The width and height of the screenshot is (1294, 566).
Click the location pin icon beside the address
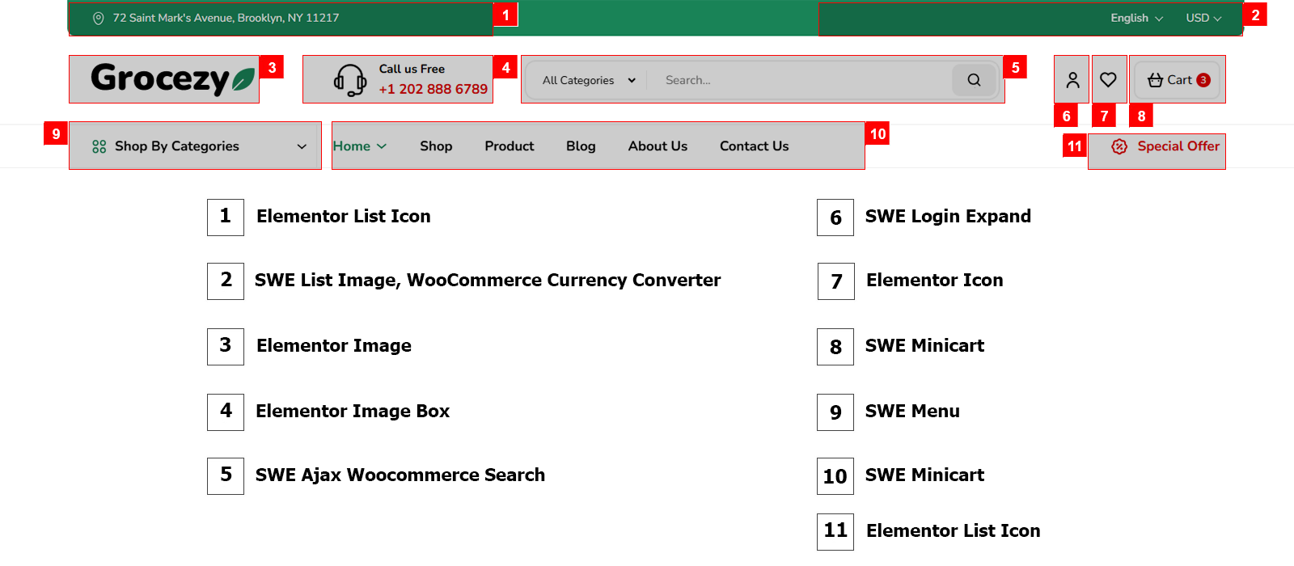[x=99, y=19]
